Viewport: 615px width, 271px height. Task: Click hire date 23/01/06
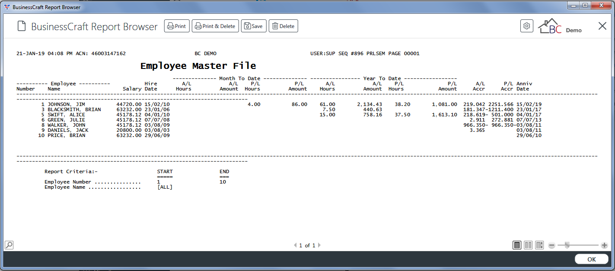[x=157, y=109]
